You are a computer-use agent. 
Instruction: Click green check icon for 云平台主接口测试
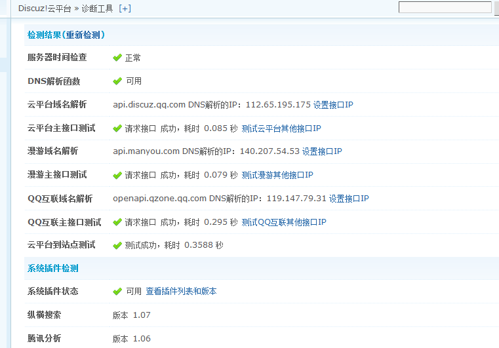tap(117, 128)
